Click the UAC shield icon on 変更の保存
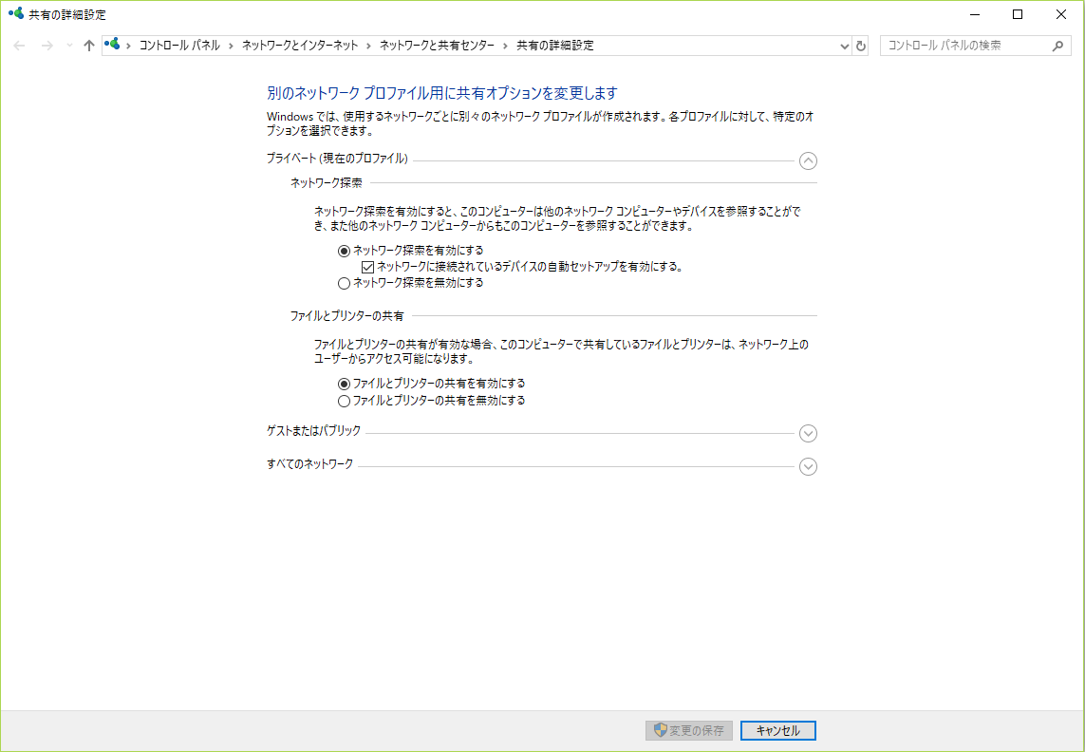 (x=661, y=730)
